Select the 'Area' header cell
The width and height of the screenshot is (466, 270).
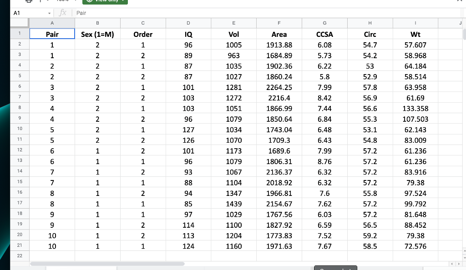(279, 34)
